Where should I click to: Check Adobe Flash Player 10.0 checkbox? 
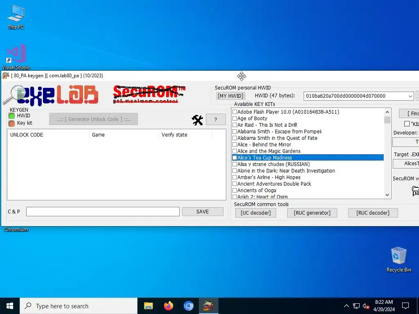click(234, 112)
